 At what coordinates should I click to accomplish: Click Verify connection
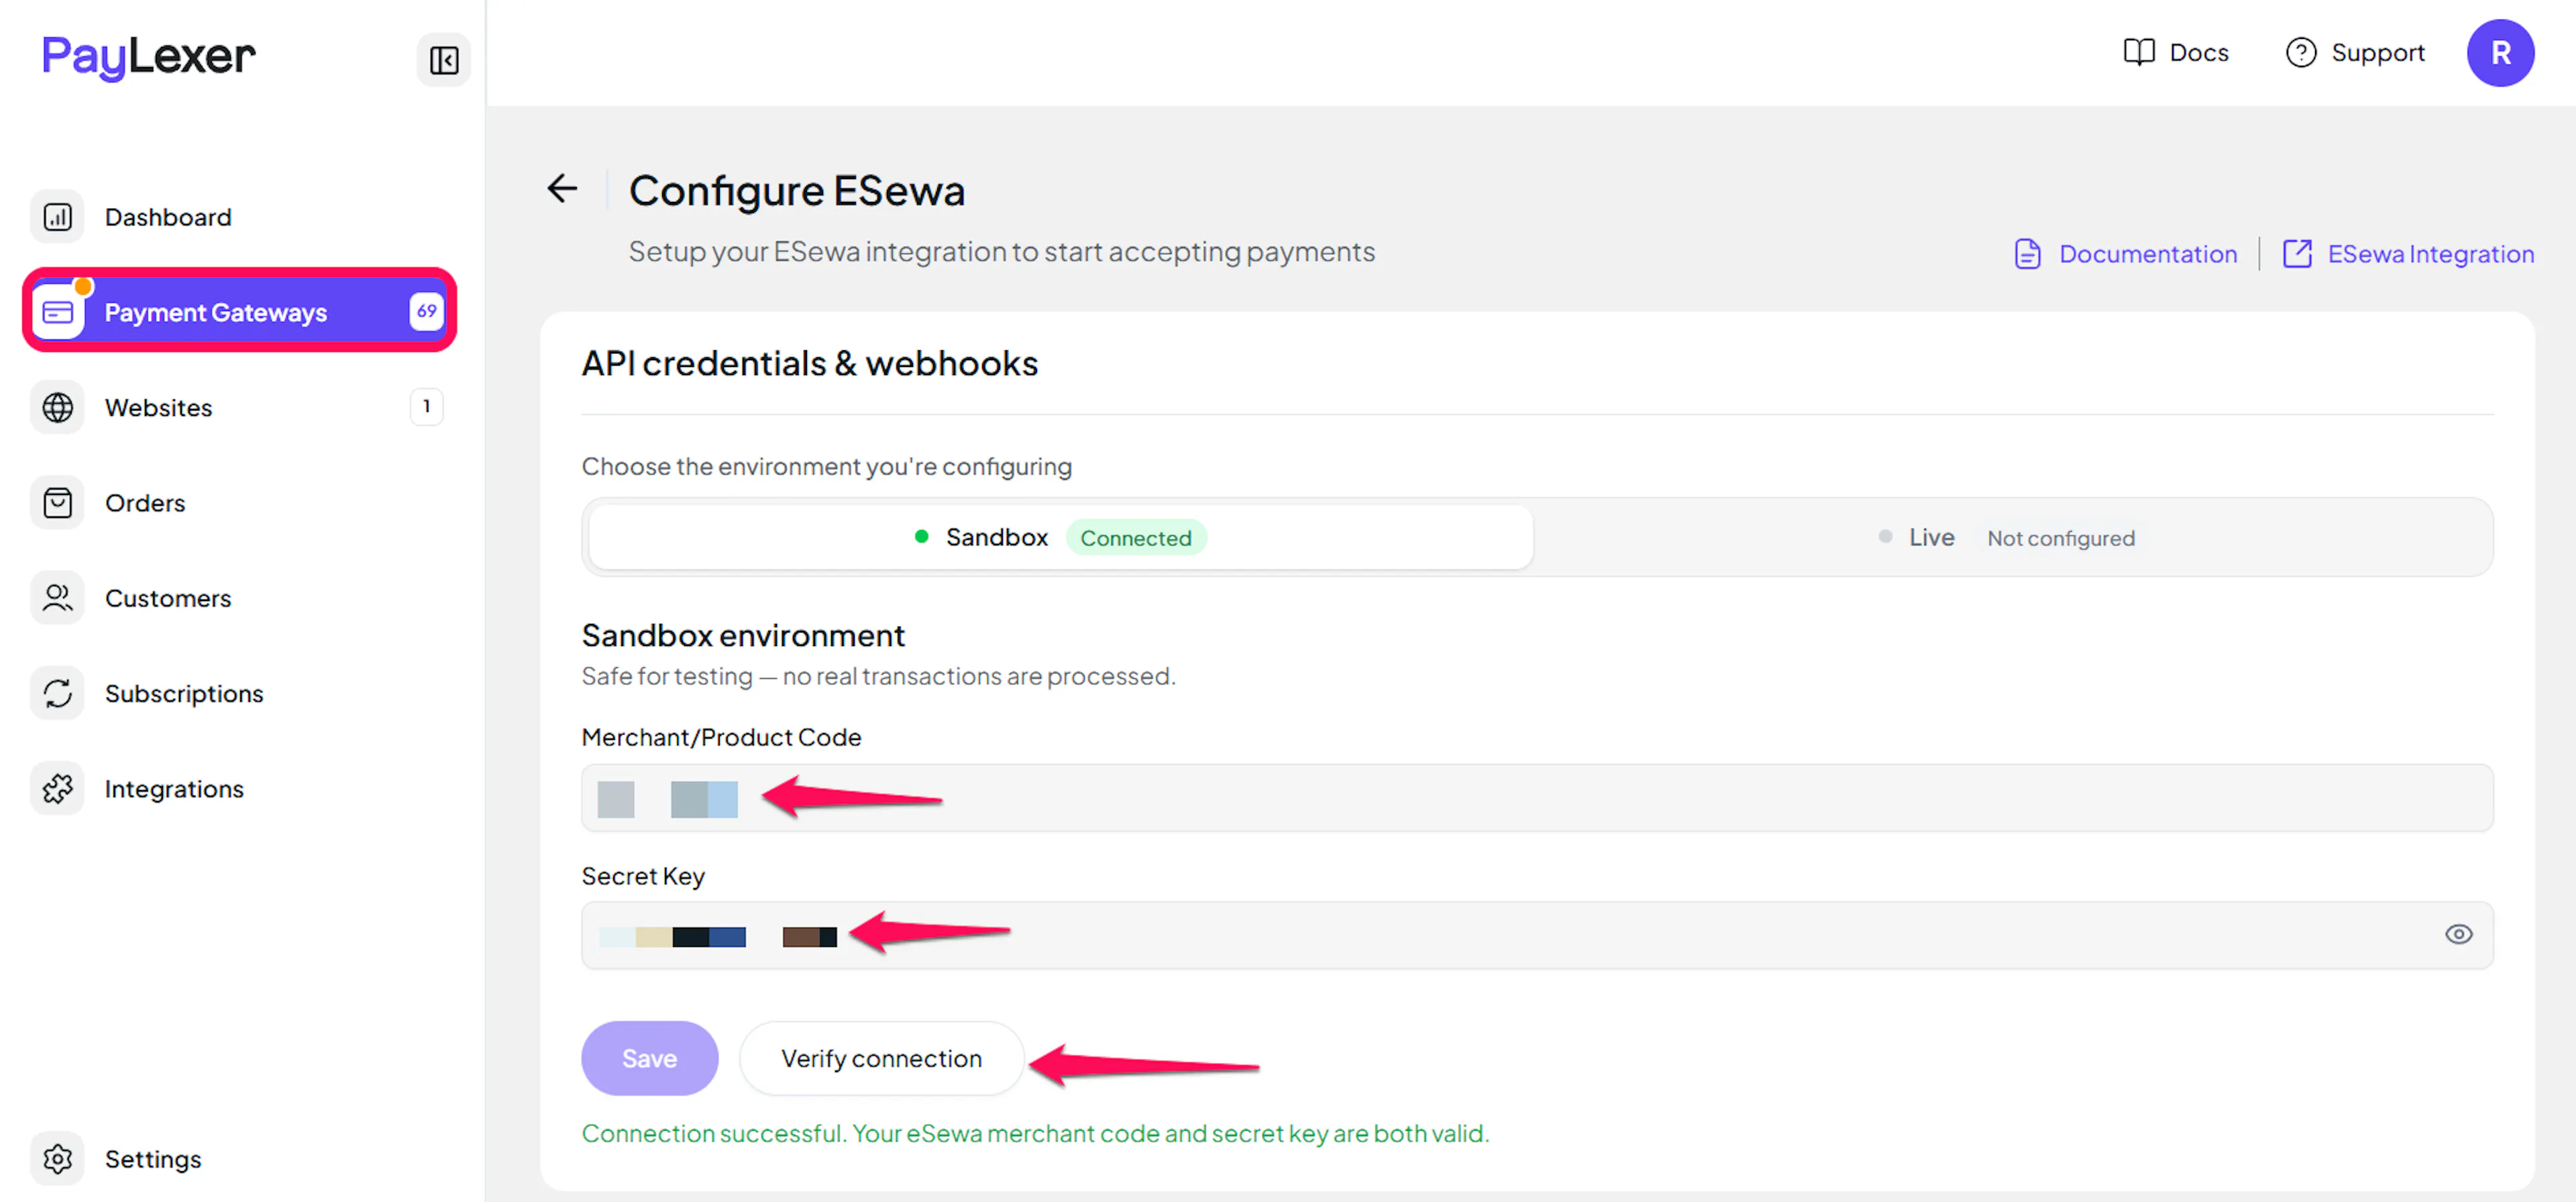coord(881,1058)
